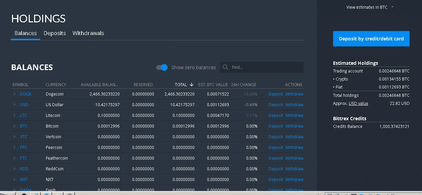Image resolution: width=422 pixels, height=195 pixels.
Task: Click Deposit for Vertcoin row
Action: click(x=276, y=137)
